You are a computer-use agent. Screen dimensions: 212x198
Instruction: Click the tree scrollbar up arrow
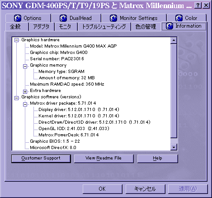pos(174,40)
